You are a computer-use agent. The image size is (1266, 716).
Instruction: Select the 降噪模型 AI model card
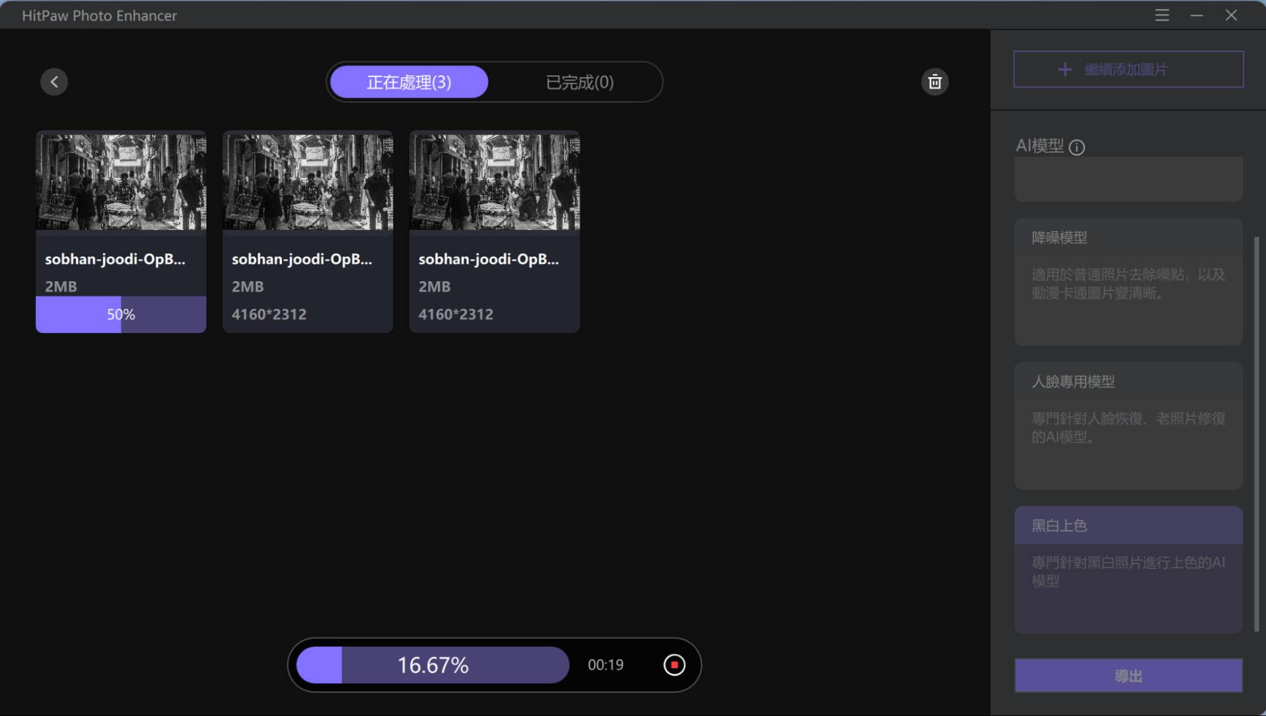(1128, 282)
